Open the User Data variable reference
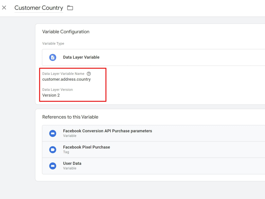The width and height of the screenshot is (265, 199). pos(153,166)
